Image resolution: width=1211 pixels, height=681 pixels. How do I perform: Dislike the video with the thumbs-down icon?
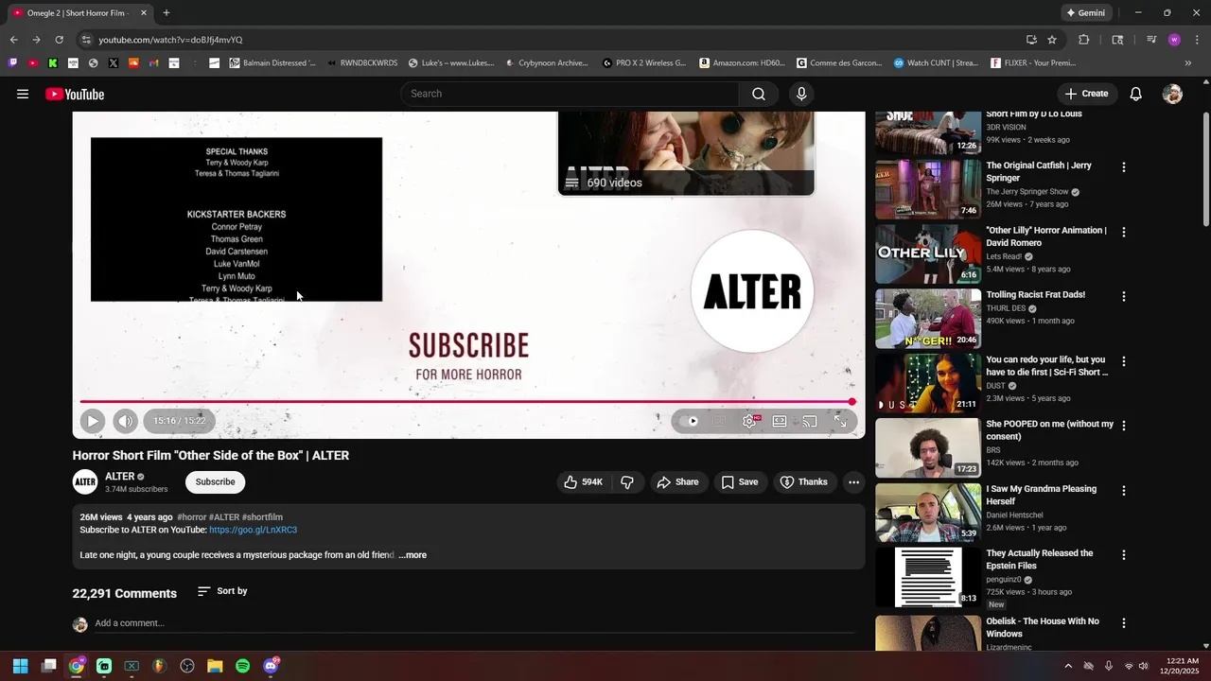click(626, 482)
